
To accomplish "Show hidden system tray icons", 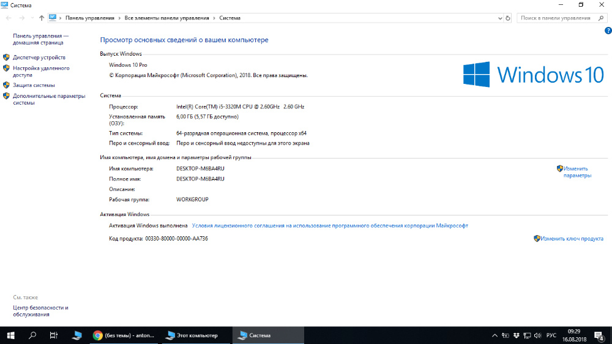I will (x=495, y=335).
